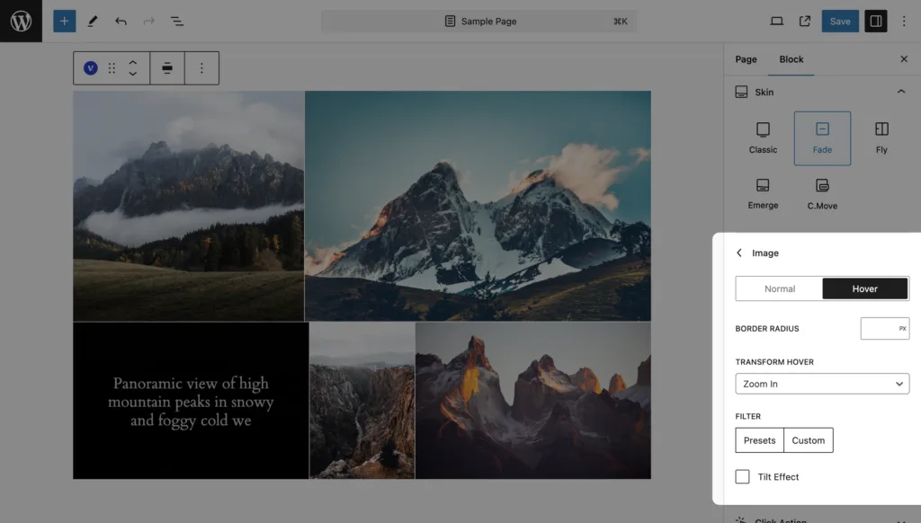
Task: Switch to the Block tab
Action: (791, 59)
